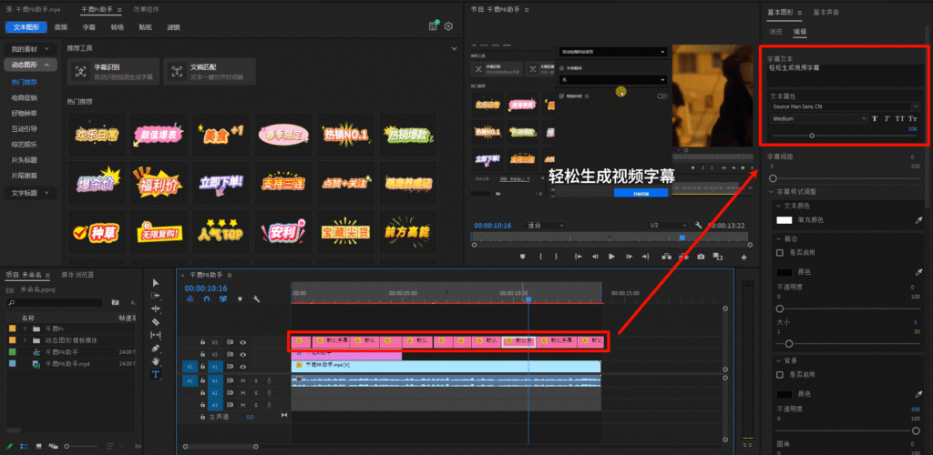Click the plugin settings gear icon
933x455 pixels.
(x=447, y=26)
